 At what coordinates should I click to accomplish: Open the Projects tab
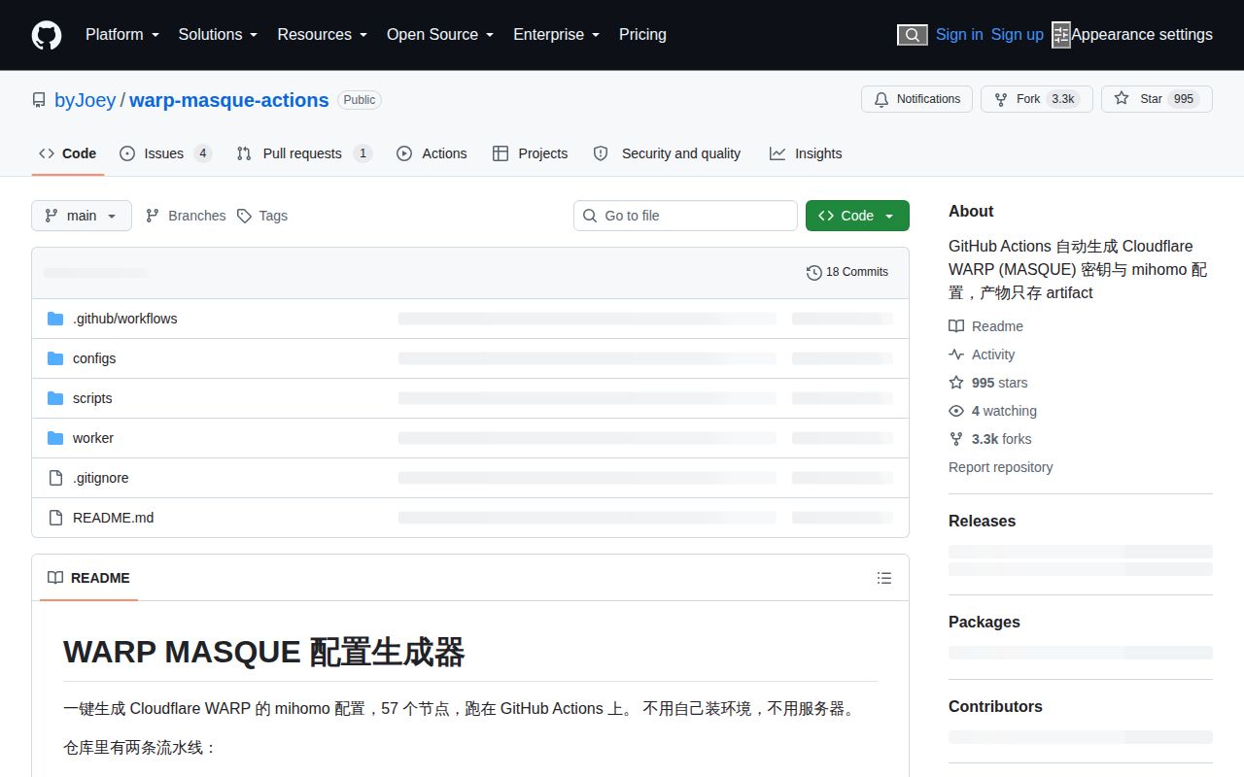pos(531,153)
